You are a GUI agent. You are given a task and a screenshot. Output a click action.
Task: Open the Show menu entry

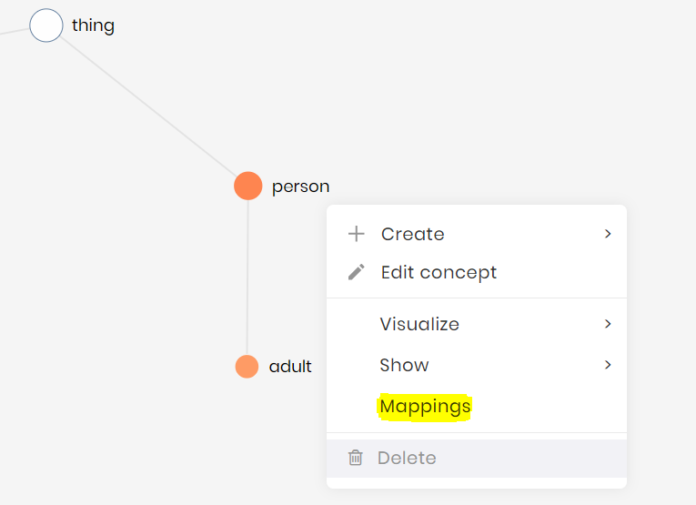point(404,365)
